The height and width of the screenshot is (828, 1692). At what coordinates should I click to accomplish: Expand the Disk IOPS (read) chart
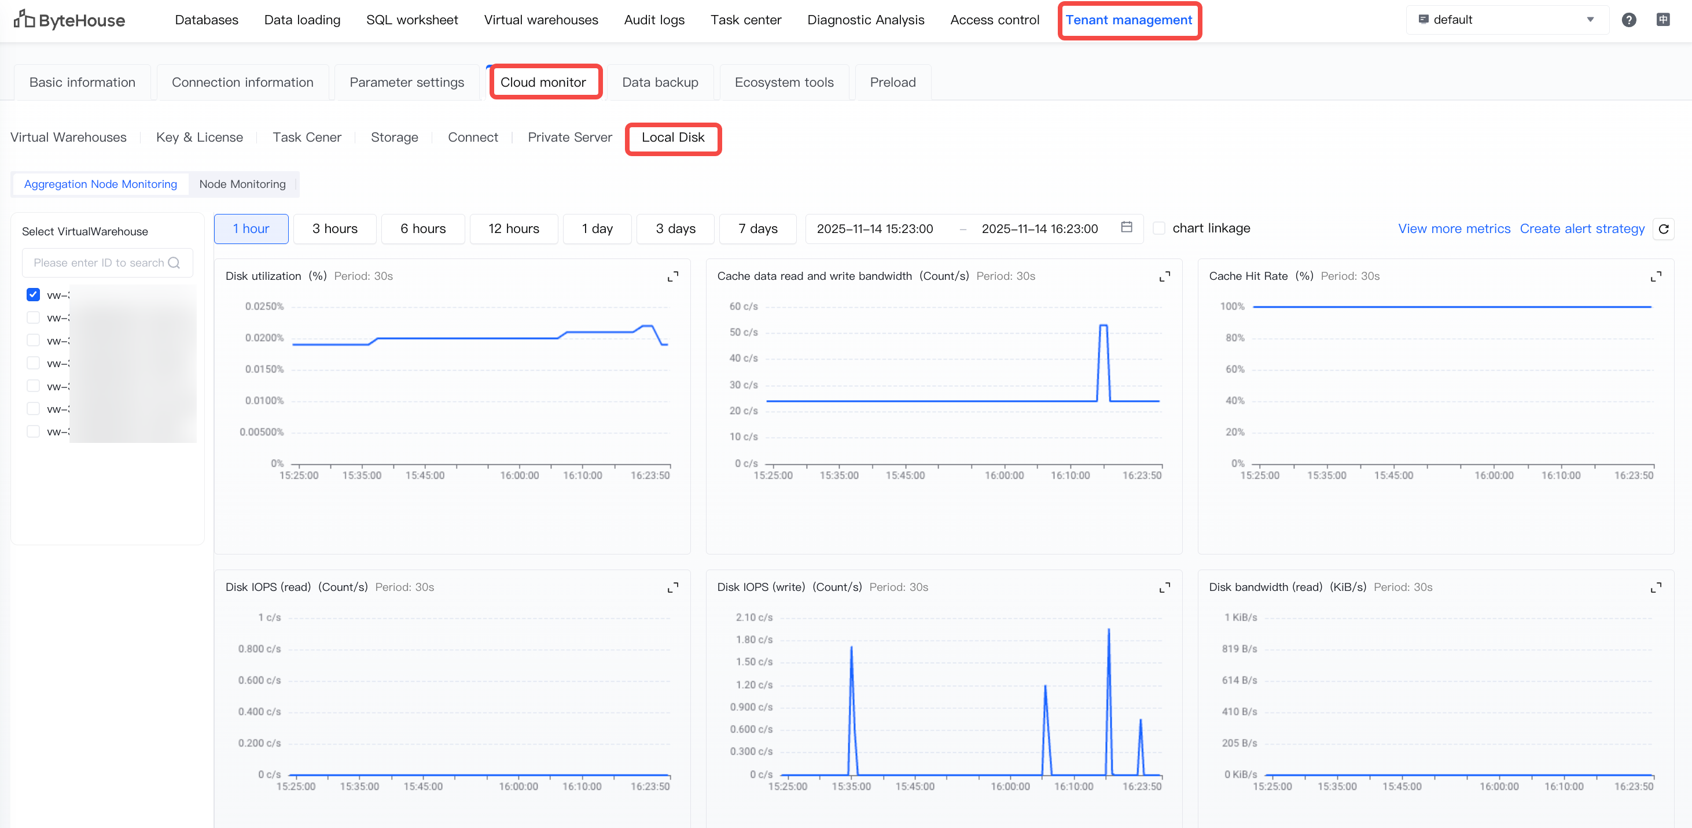(672, 588)
